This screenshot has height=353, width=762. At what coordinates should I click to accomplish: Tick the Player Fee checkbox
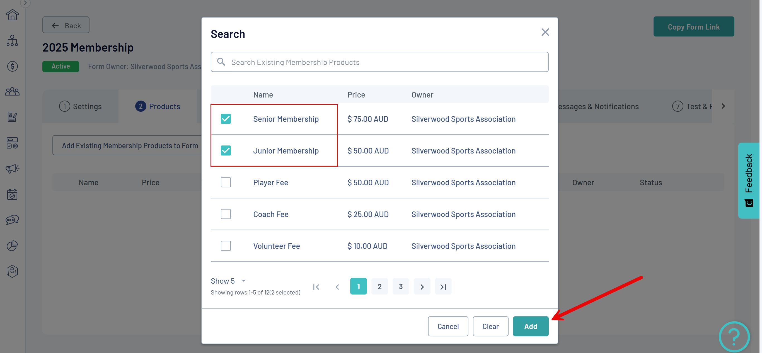(x=226, y=182)
